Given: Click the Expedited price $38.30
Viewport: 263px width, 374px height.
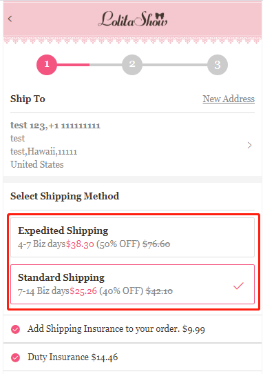Looking at the screenshot, I should (x=80, y=244).
